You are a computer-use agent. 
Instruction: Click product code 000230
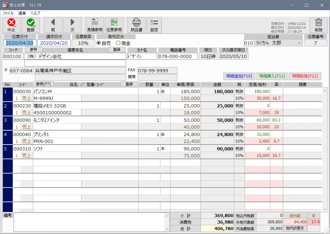coord(22,106)
